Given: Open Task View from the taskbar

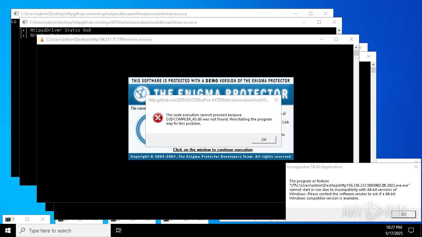Looking at the screenshot, I should pyautogui.click(x=119, y=230).
